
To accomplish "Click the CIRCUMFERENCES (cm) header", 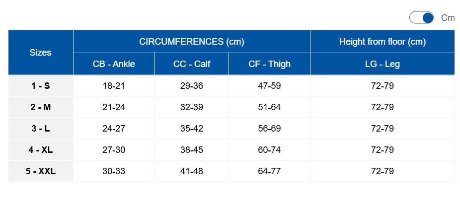I will click(x=192, y=41).
